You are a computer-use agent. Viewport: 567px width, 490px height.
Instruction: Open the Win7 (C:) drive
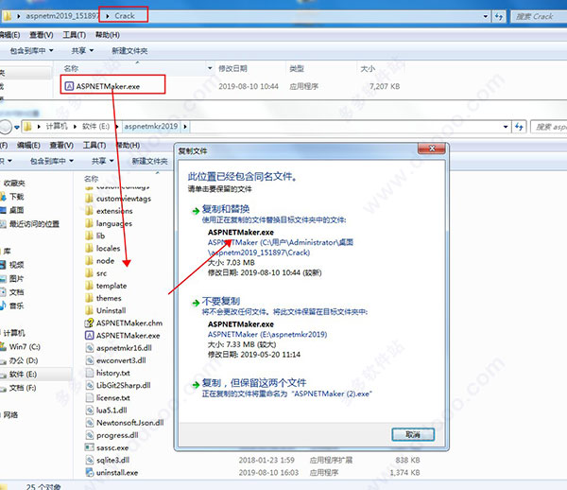[25, 347]
